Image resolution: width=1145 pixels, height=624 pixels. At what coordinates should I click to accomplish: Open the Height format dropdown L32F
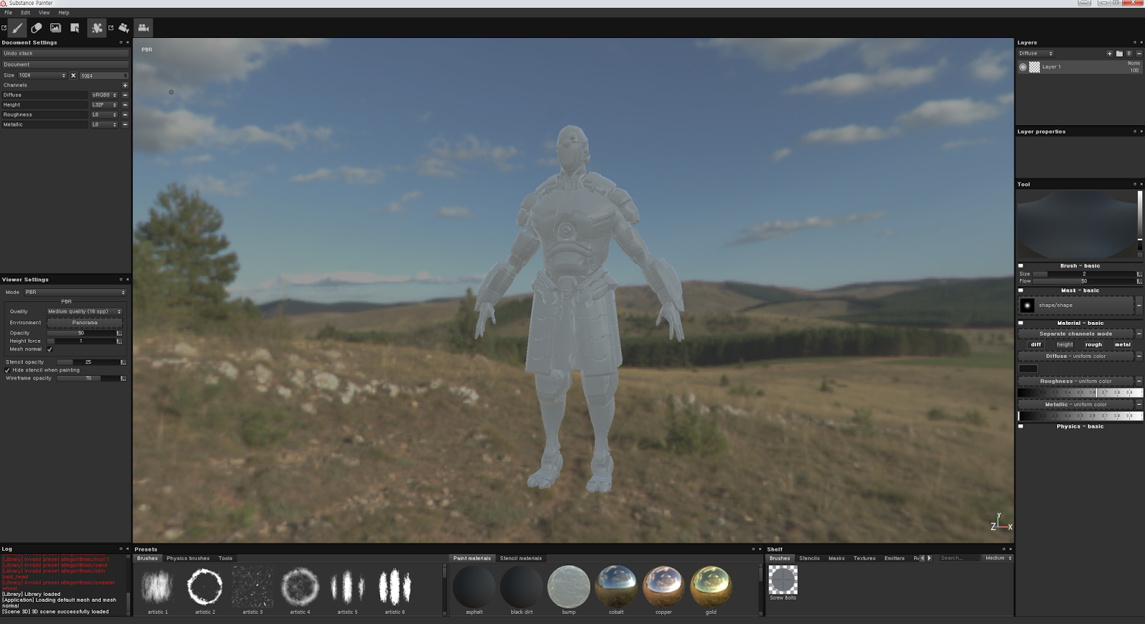click(x=104, y=105)
